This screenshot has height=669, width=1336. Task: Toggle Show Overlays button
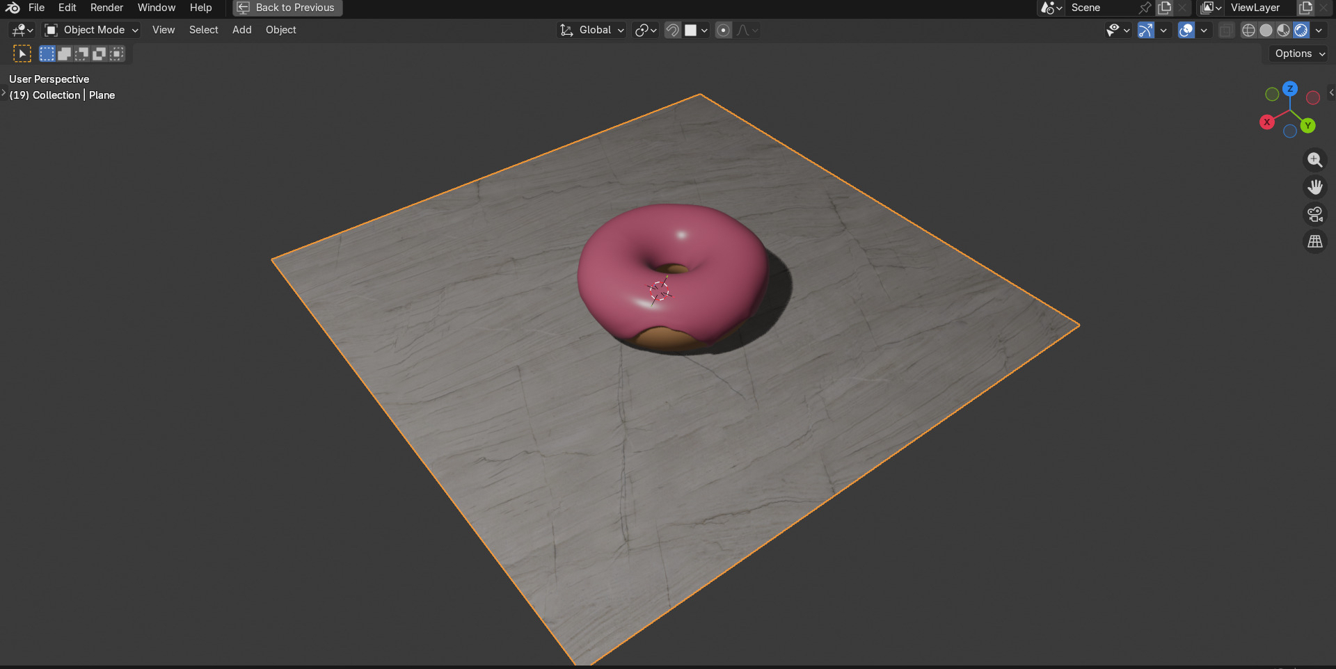point(1186,30)
